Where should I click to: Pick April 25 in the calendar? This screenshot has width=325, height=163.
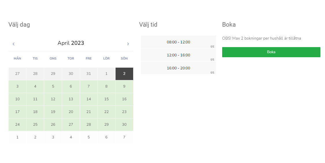coord(35,125)
